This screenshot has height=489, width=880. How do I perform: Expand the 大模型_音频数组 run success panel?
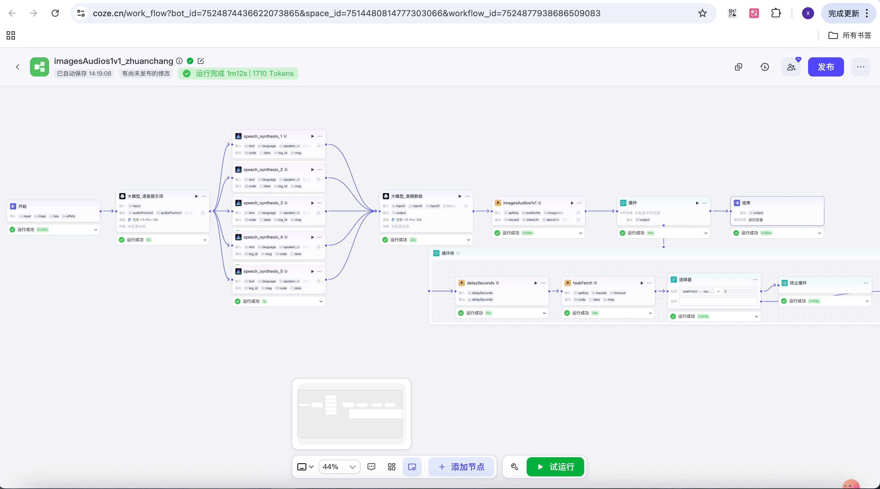pyautogui.click(x=468, y=240)
